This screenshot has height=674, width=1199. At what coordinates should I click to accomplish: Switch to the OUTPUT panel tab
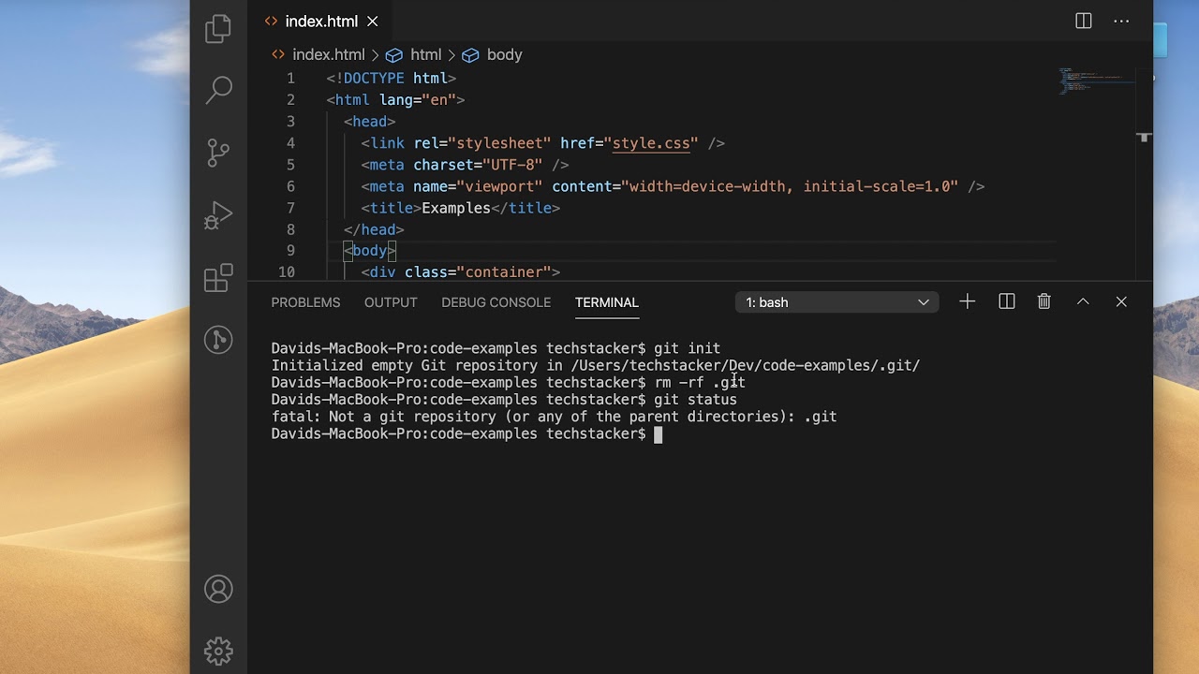coord(391,302)
